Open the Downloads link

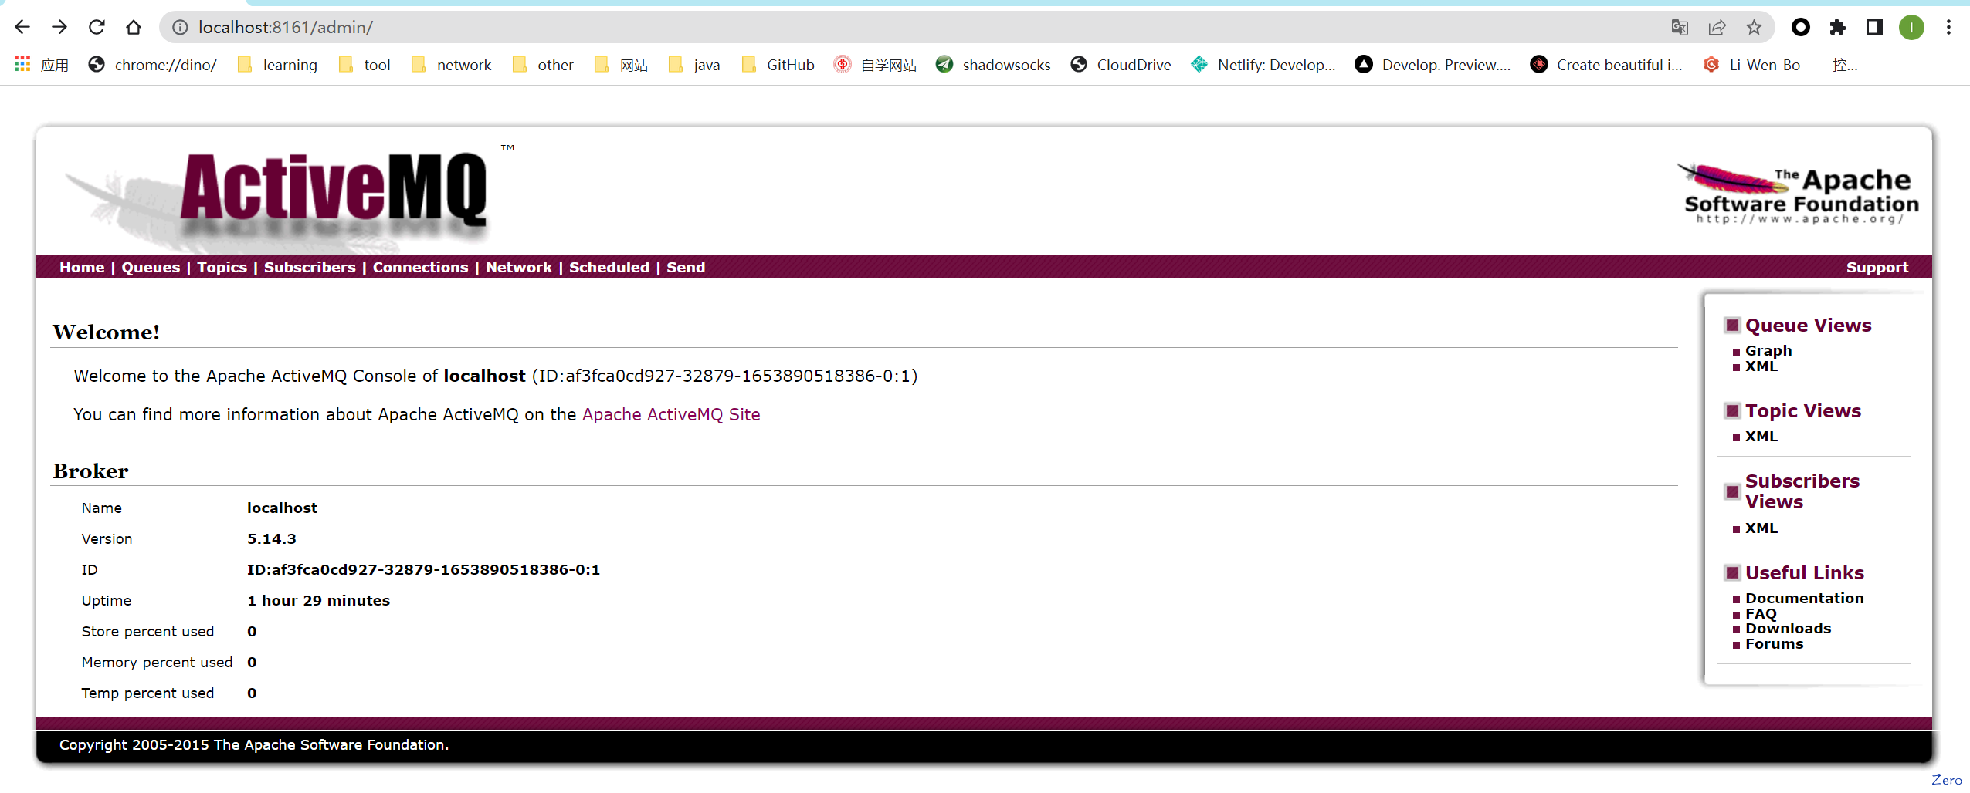[x=1788, y=628]
